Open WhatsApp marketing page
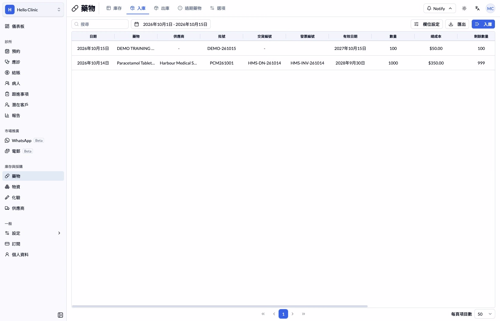 (33, 140)
